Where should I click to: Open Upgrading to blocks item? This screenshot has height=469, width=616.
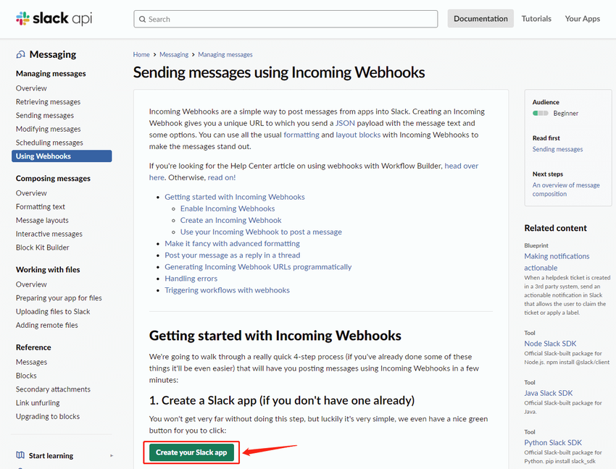(x=48, y=416)
